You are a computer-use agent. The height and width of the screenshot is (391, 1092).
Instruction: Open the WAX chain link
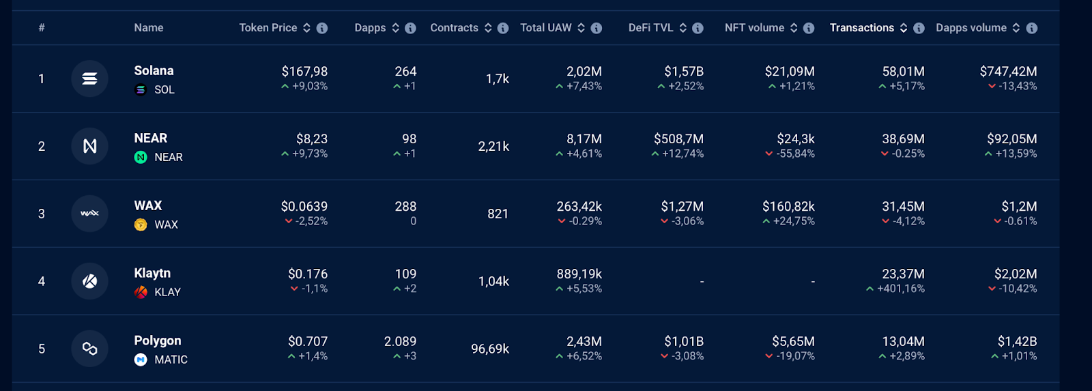coord(148,205)
